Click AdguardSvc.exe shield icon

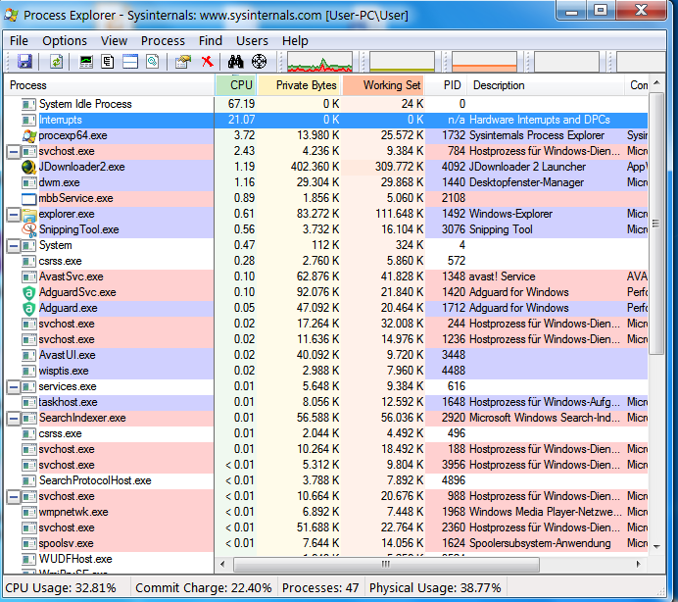tap(28, 293)
